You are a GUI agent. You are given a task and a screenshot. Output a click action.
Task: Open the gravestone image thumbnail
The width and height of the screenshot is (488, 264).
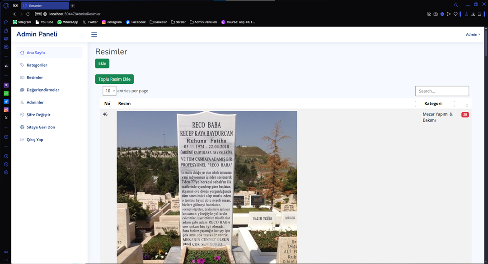[x=206, y=187]
